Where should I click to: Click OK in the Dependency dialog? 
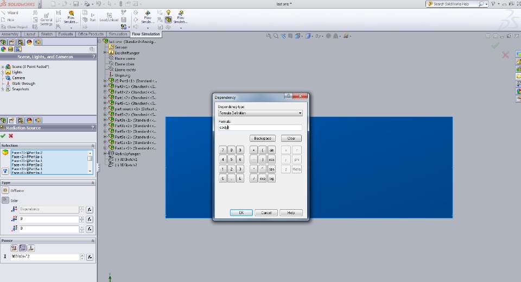click(241, 212)
